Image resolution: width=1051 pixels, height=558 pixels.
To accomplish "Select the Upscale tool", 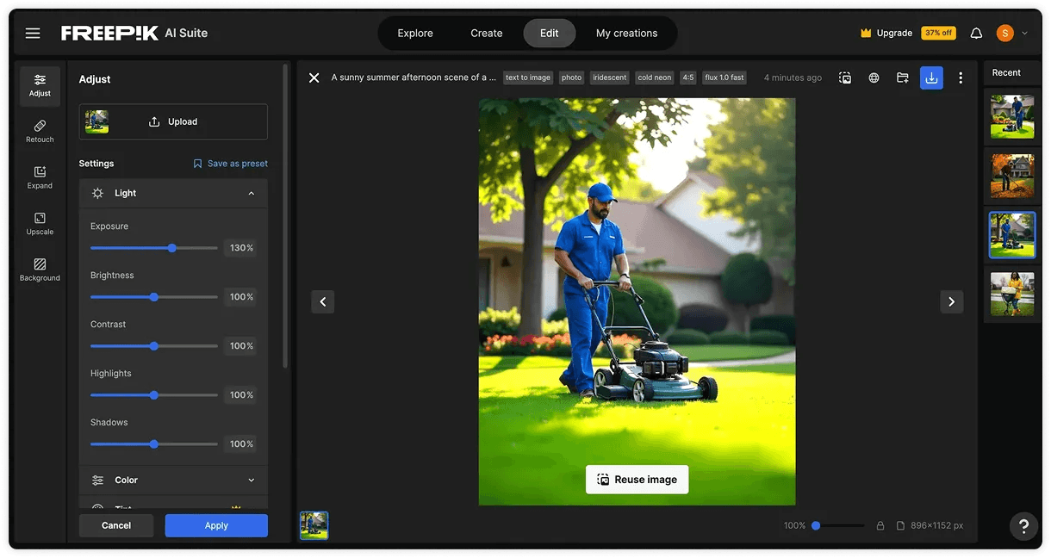I will (x=40, y=225).
